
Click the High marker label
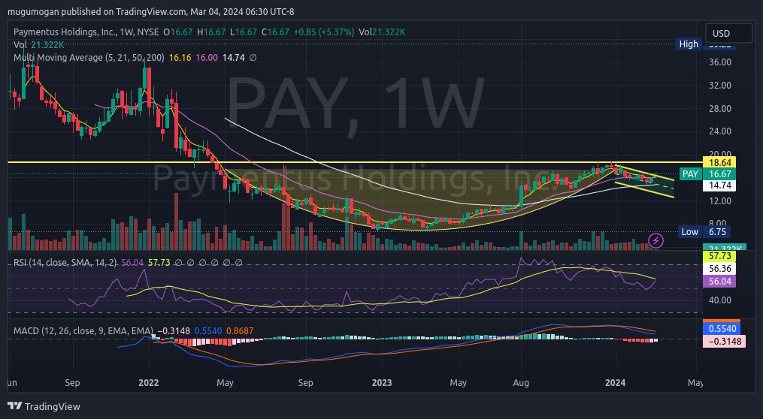coord(689,44)
